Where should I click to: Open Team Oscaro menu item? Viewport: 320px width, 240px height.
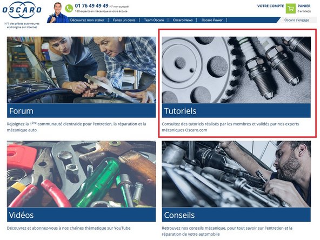(x=154, y=20)
